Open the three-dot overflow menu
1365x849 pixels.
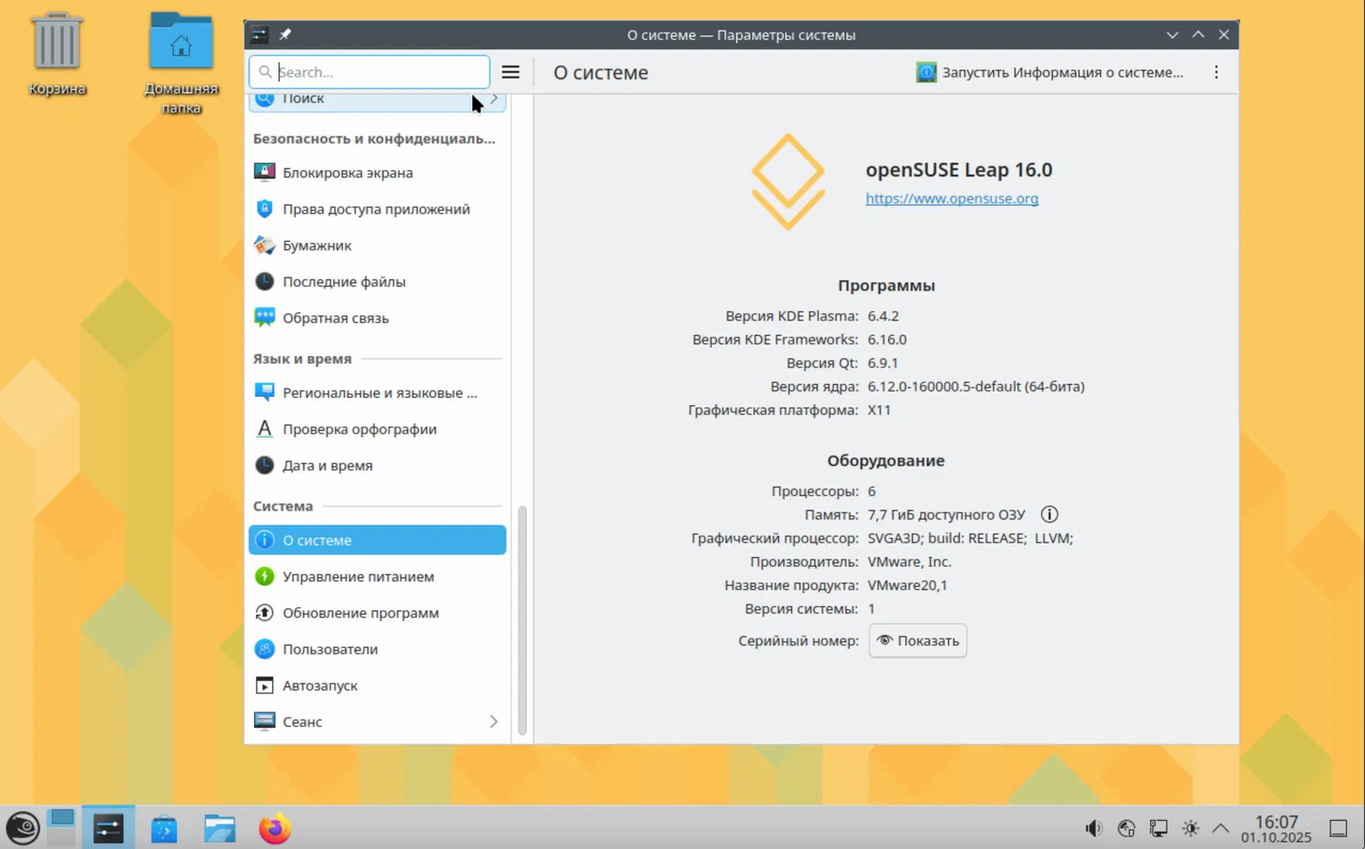(x=1216, y=72)
